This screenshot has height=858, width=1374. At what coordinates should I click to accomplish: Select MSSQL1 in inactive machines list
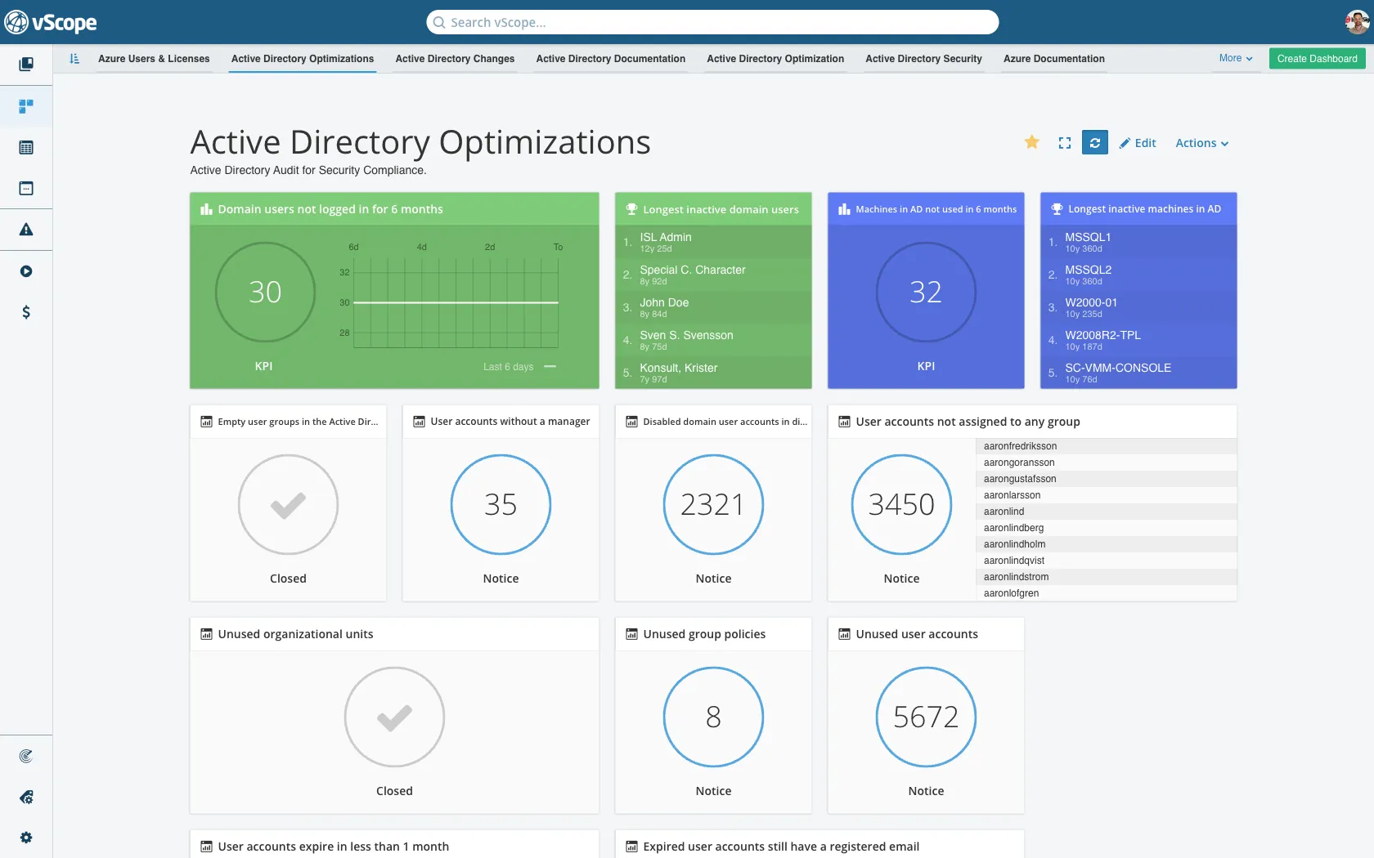point(1138,242)
